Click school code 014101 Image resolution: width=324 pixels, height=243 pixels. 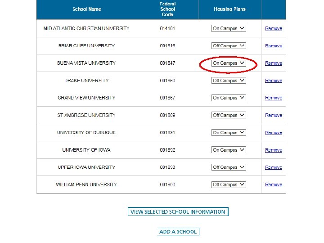tap(167, 28)
